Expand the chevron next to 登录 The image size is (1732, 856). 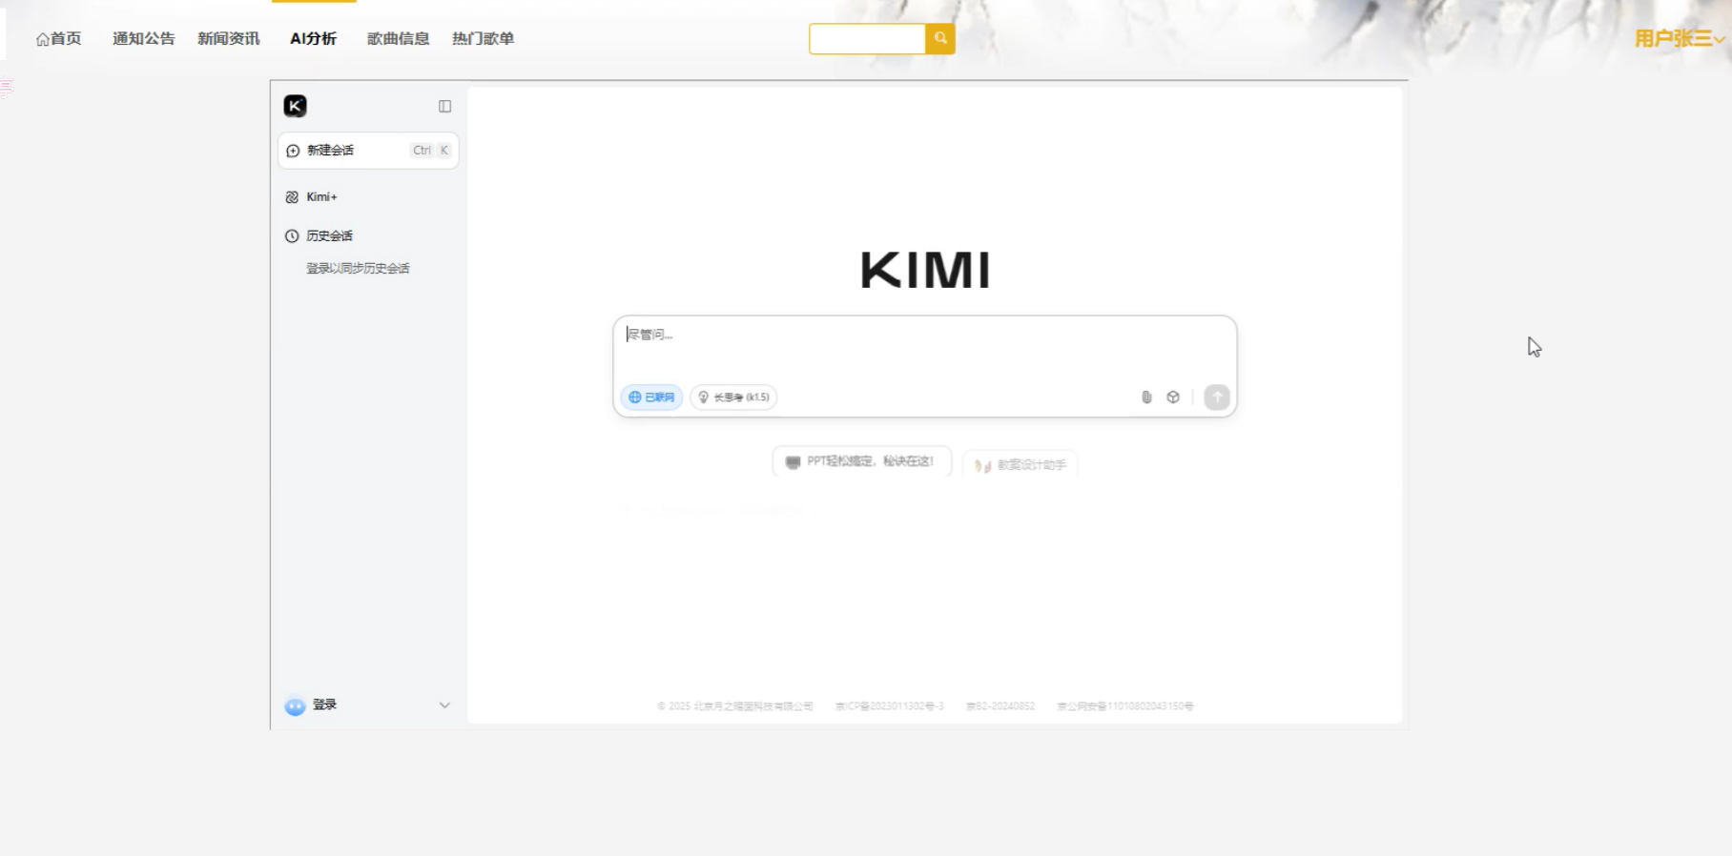[x=444, y=705]
